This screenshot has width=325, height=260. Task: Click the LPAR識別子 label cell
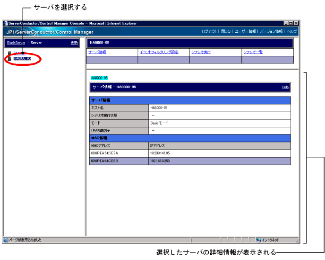[119, 131]
